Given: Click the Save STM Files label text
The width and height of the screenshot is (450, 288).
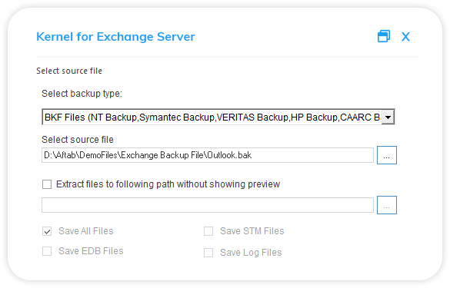Looking at the screenshot, I should coord(252,231).
